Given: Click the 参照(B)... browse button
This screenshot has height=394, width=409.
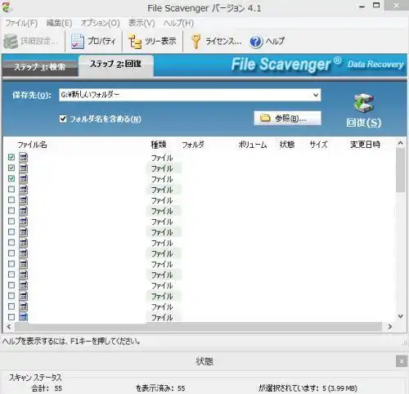Looking at the screenshot, I should click(x=287, y=119).
